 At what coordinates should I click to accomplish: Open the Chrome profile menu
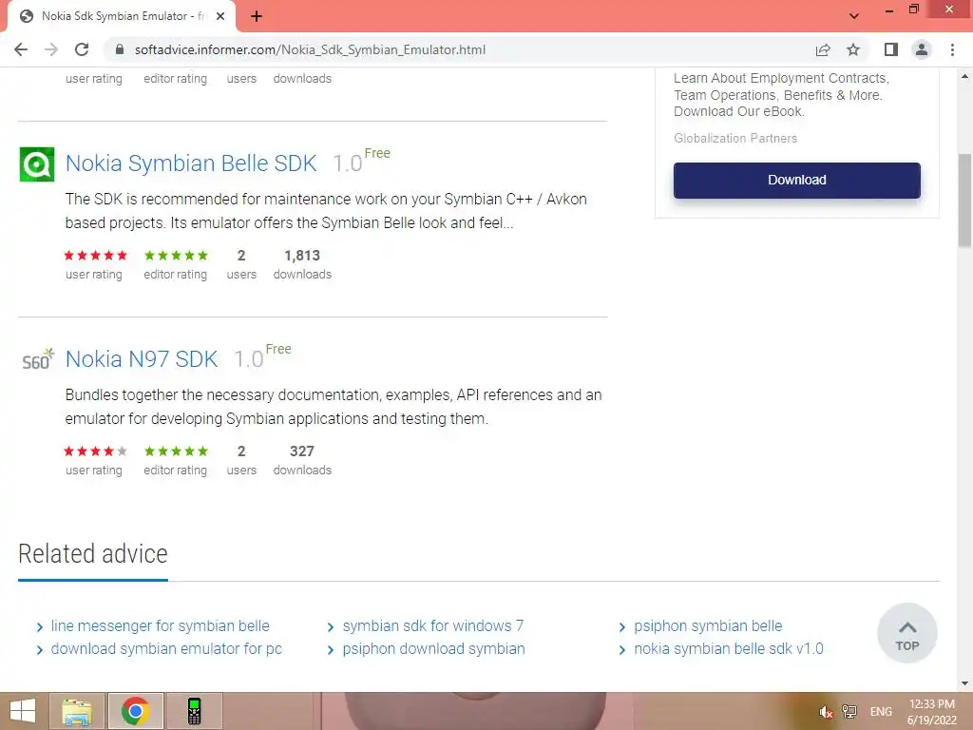pos(922,49)
